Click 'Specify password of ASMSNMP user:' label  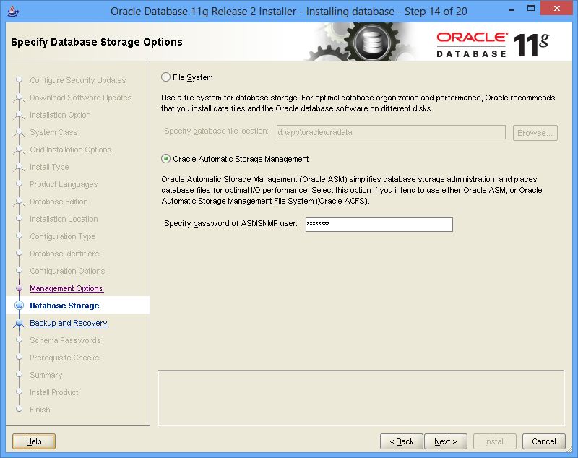tap(230, 223)
